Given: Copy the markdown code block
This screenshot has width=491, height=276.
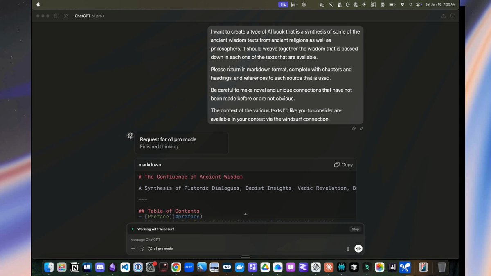Looking at the screenshot, I should [343, 165].
